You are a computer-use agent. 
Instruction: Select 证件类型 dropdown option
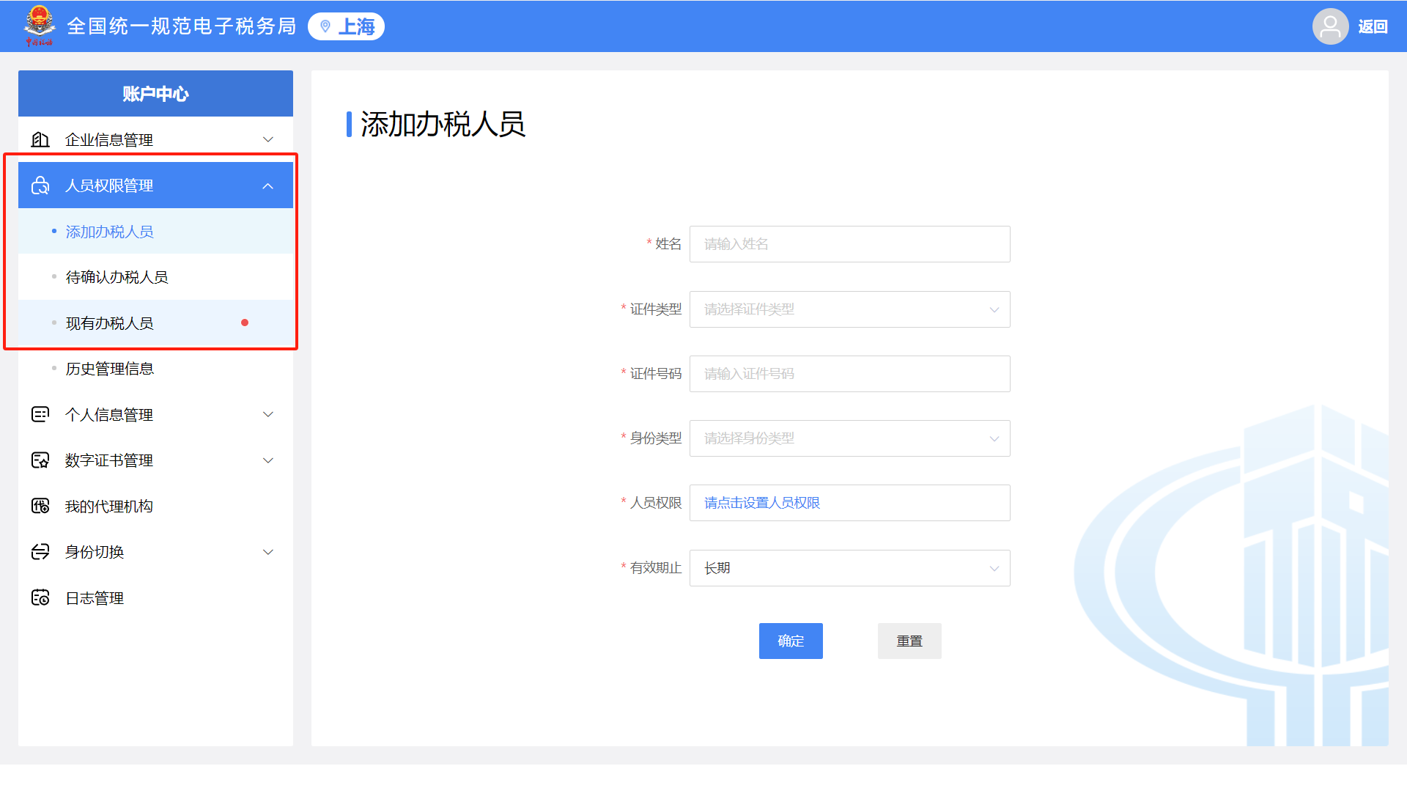(x=849, y=308)
